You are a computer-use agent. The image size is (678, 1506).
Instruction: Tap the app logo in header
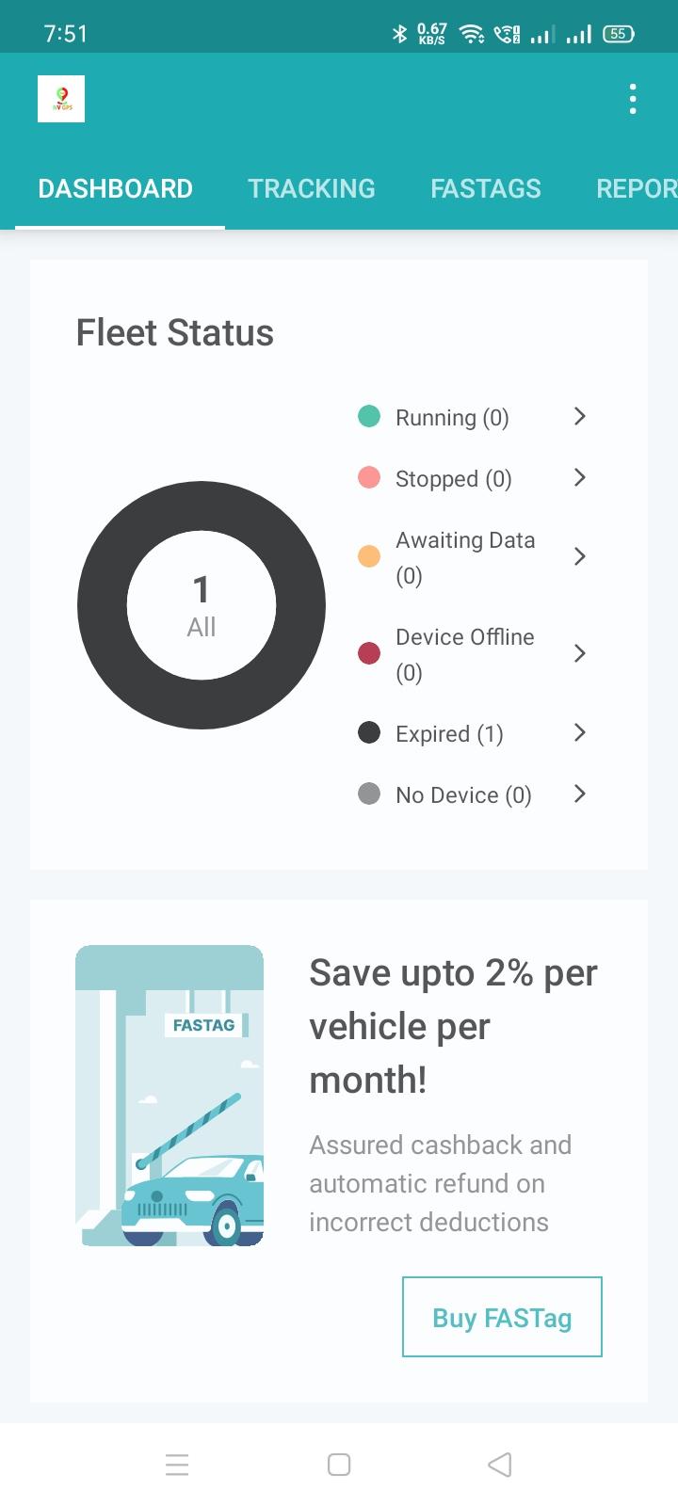61,99
